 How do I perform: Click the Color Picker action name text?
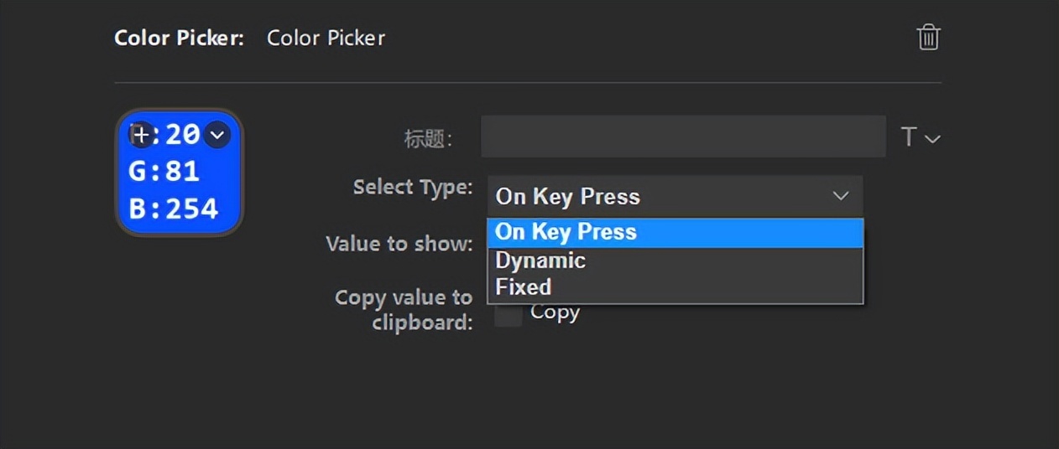click(326, 39)
